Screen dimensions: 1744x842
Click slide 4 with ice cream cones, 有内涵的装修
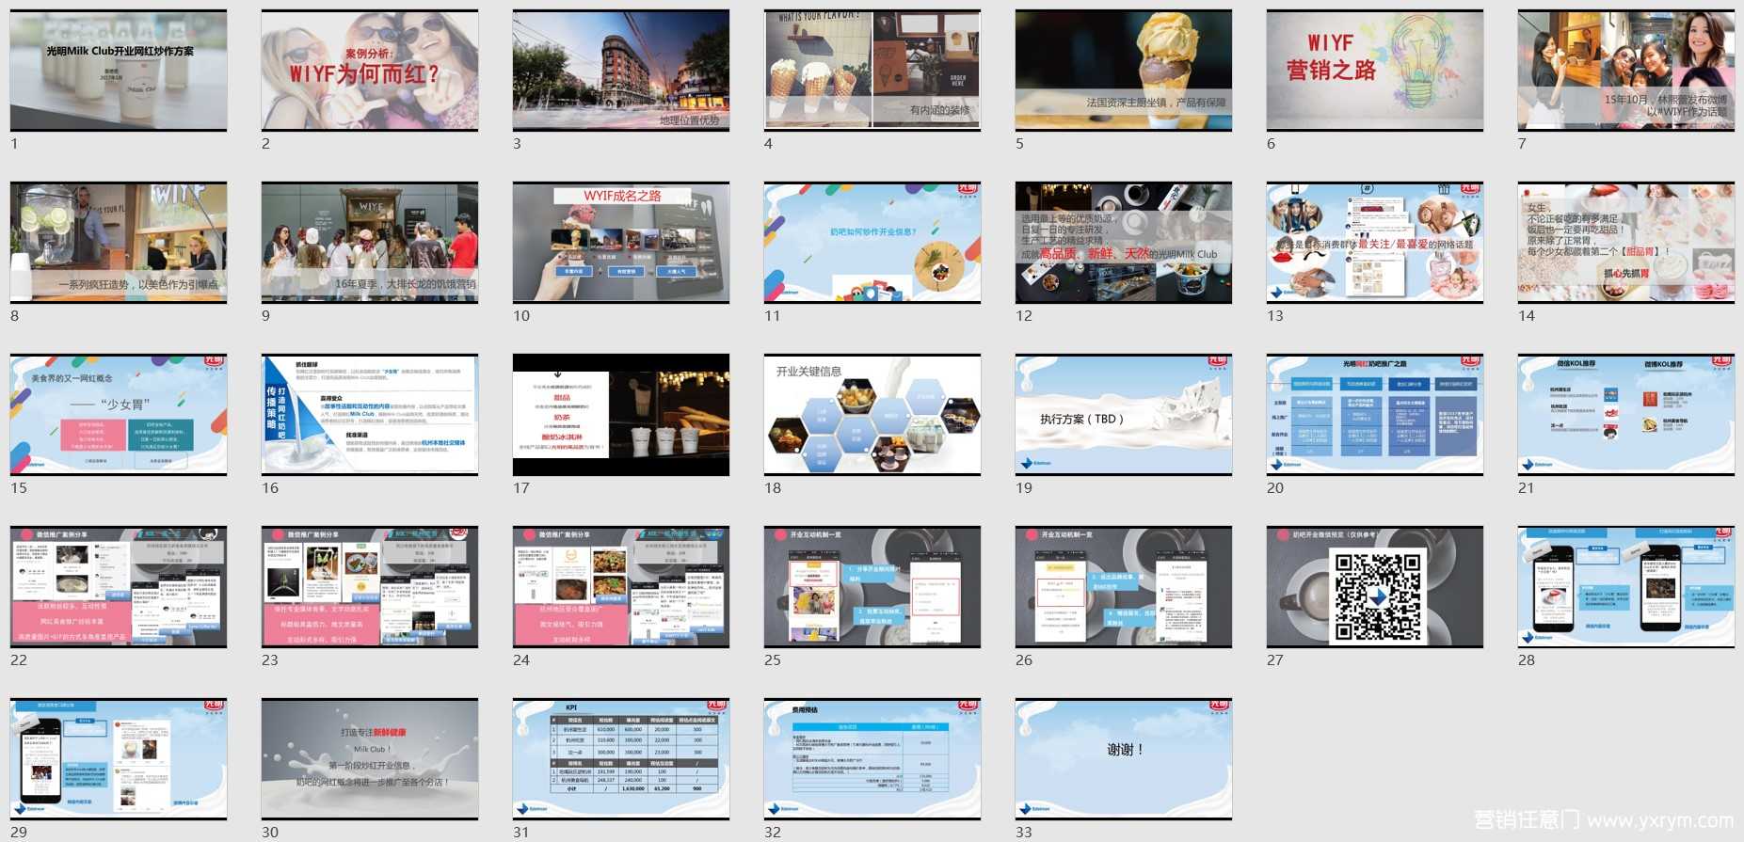point(872,71)
